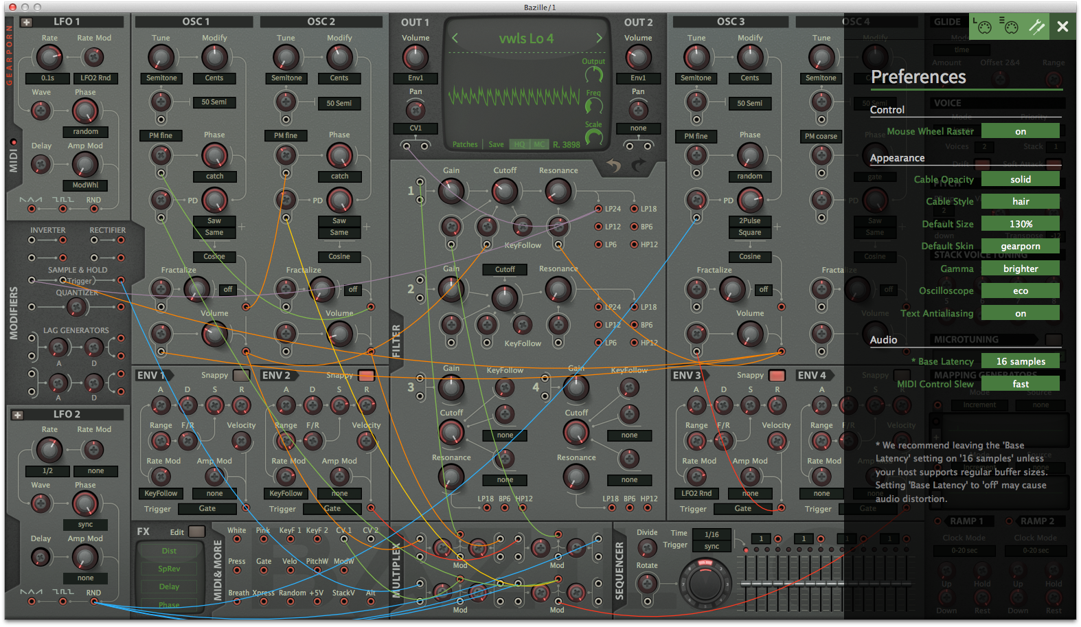Click OSC 1's 50 Semi range button
1081x627 pixels.
(x=214, y=102)
